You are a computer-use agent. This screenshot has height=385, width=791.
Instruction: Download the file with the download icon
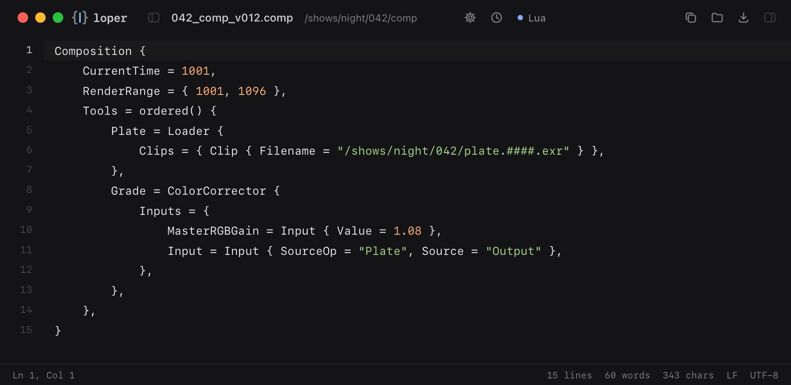point(744,18)
